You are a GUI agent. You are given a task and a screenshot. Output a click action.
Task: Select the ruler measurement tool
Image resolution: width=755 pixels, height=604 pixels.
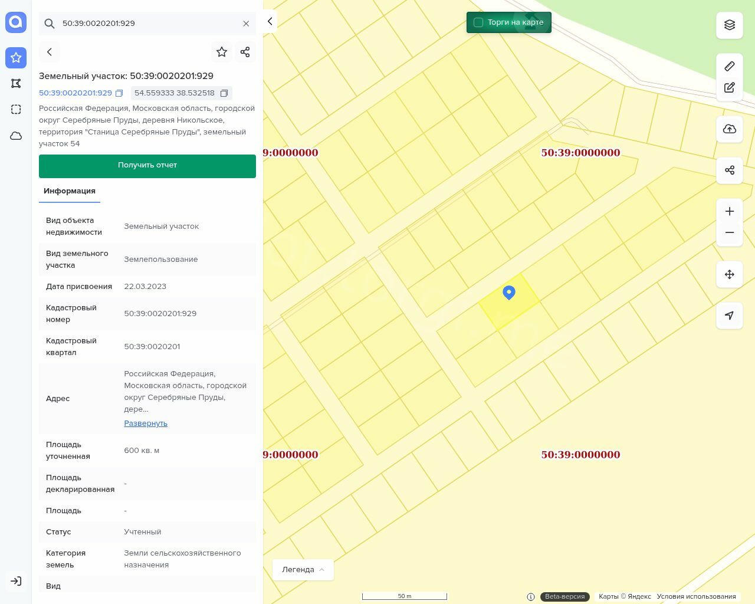coord(730,66)
